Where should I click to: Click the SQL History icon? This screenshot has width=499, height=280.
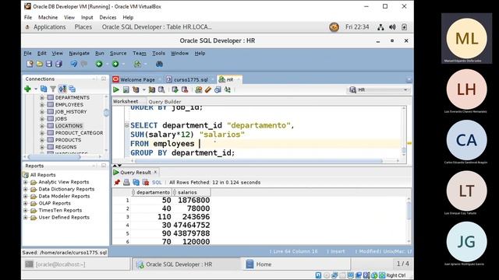218,90
